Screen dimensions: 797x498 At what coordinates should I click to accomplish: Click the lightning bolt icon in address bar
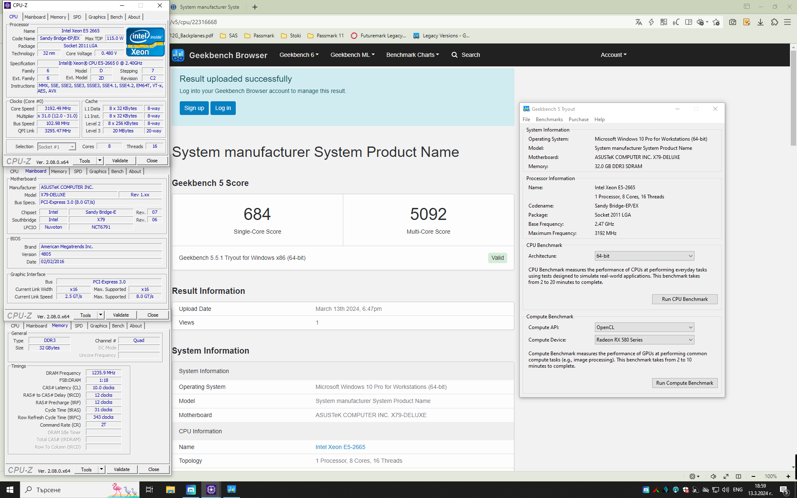651,22
